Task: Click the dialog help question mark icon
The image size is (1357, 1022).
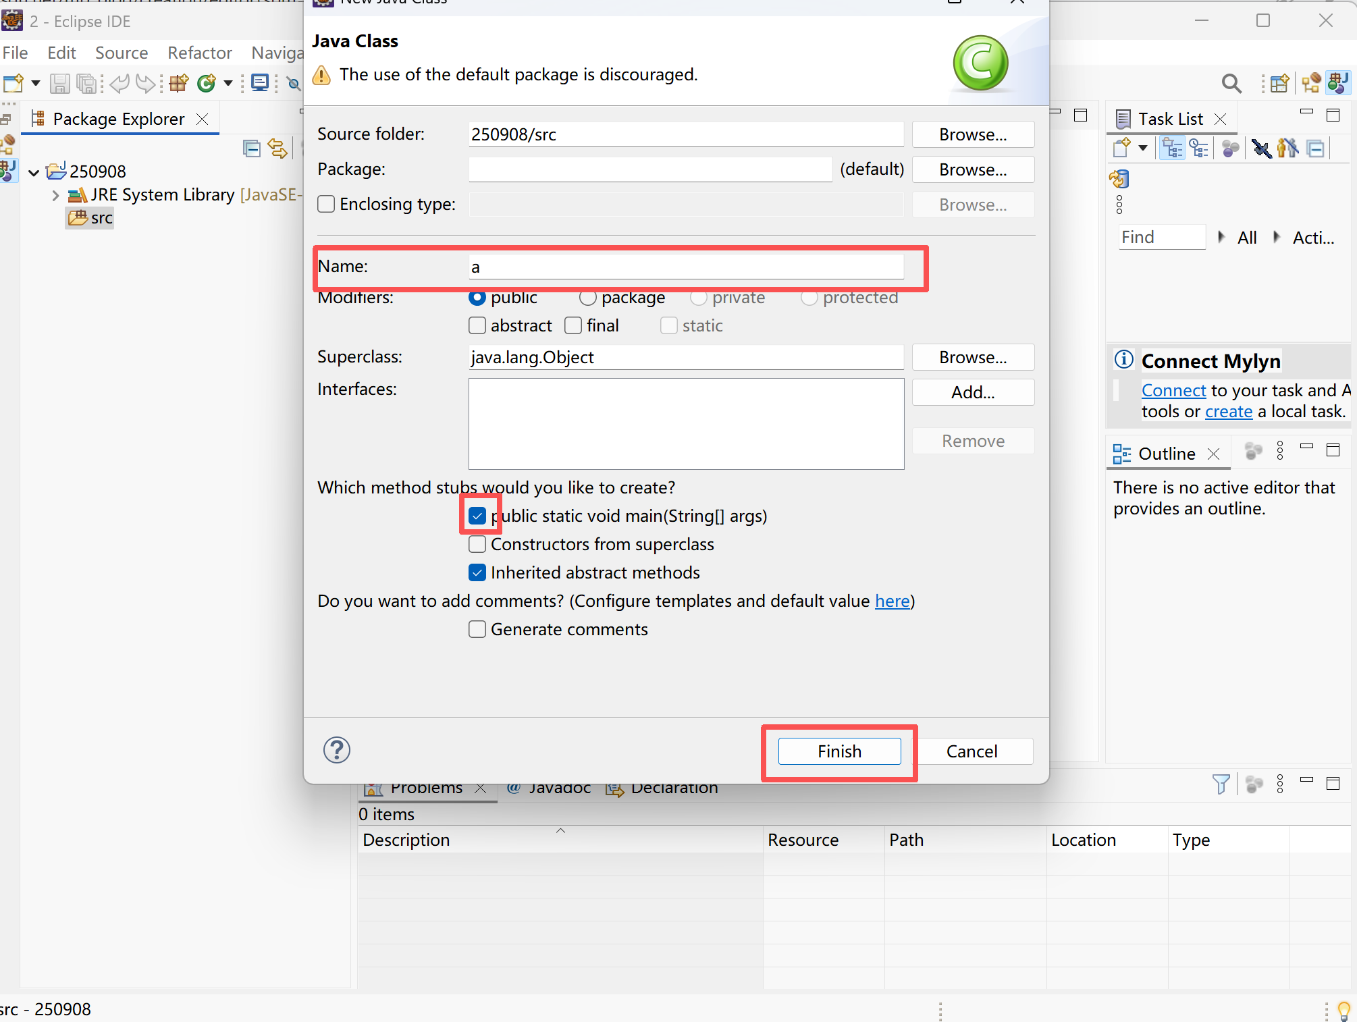Action: (x=336, y=750)
